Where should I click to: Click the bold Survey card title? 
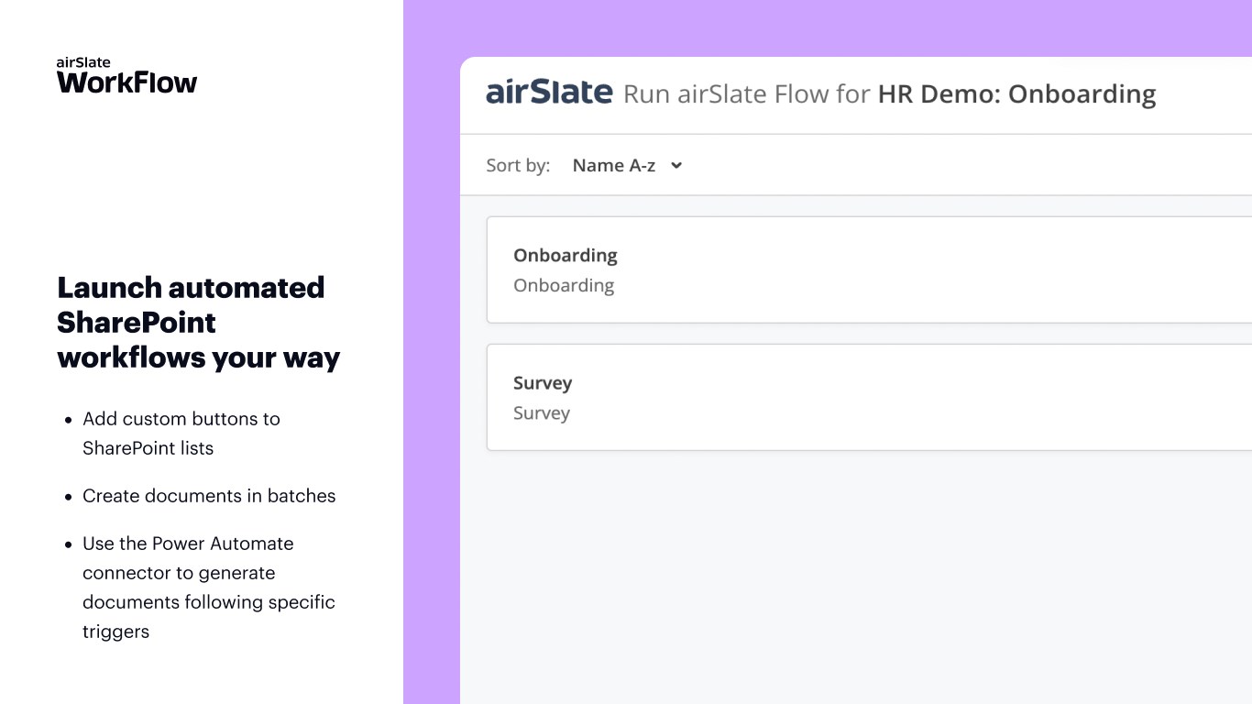pyautogui.click(x=543, y=383)
